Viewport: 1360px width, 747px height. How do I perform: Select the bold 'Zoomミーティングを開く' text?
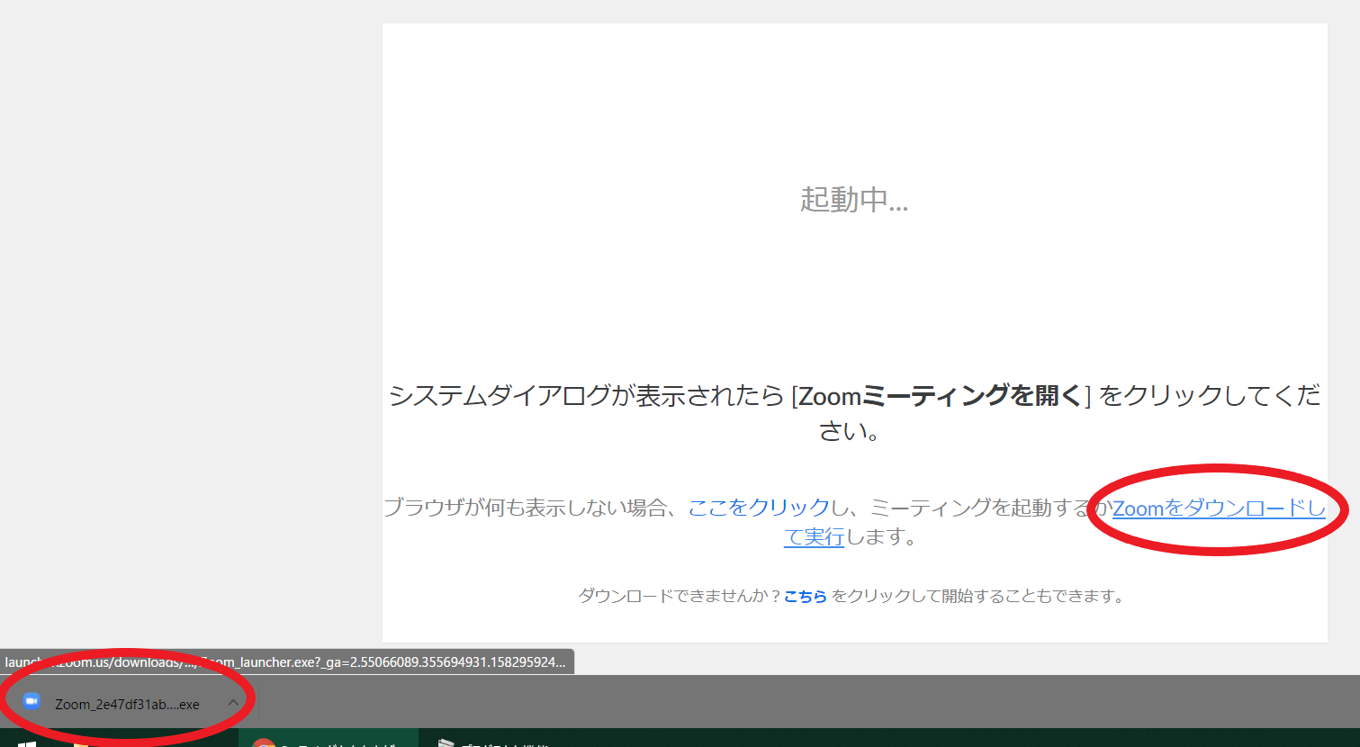941,395
